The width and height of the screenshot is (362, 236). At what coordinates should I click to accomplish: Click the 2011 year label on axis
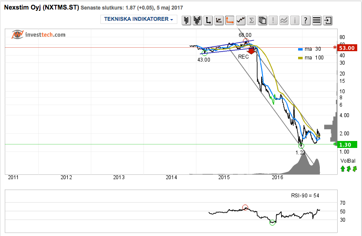click(x=13, y=177)
